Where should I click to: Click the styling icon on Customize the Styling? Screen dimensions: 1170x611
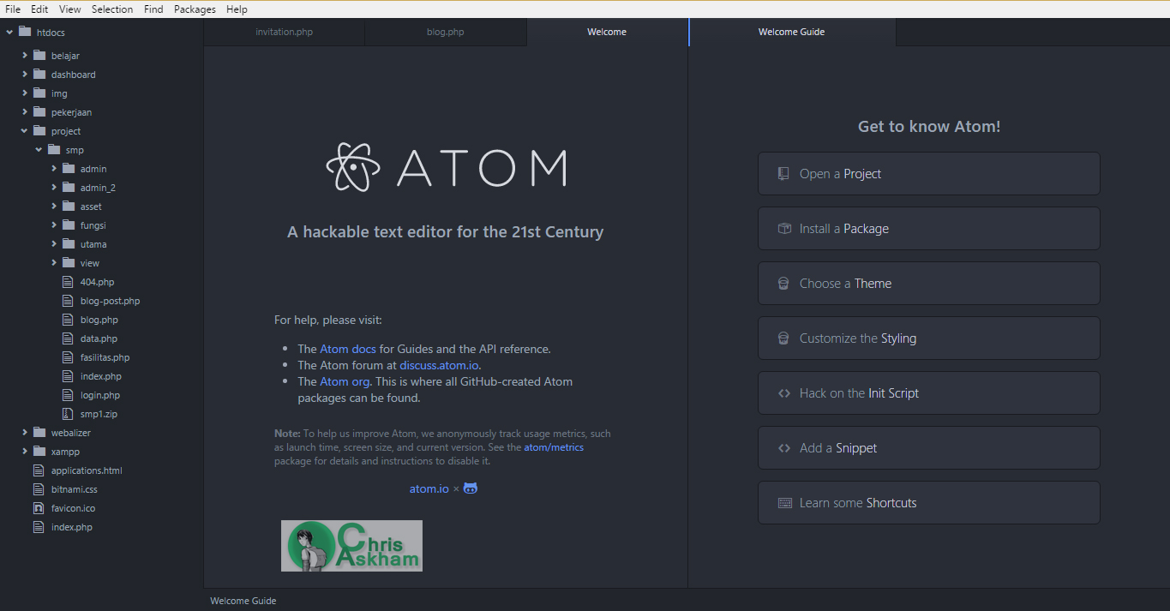pyautogui.click(x=783, y=338)
